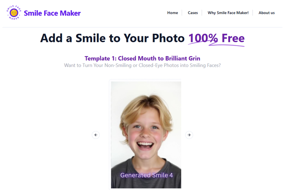Click the Template 1 Closed Mouth title
Image resolution: width=300 pixels, height=190 pixels.
[142, 58]
